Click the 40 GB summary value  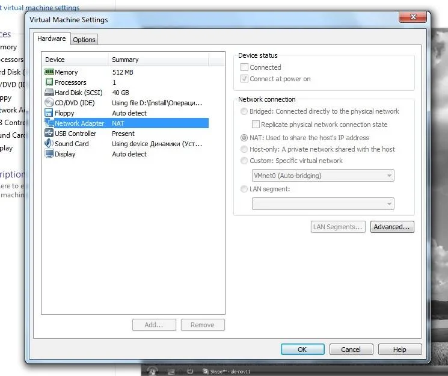click(x=121, y=93)
